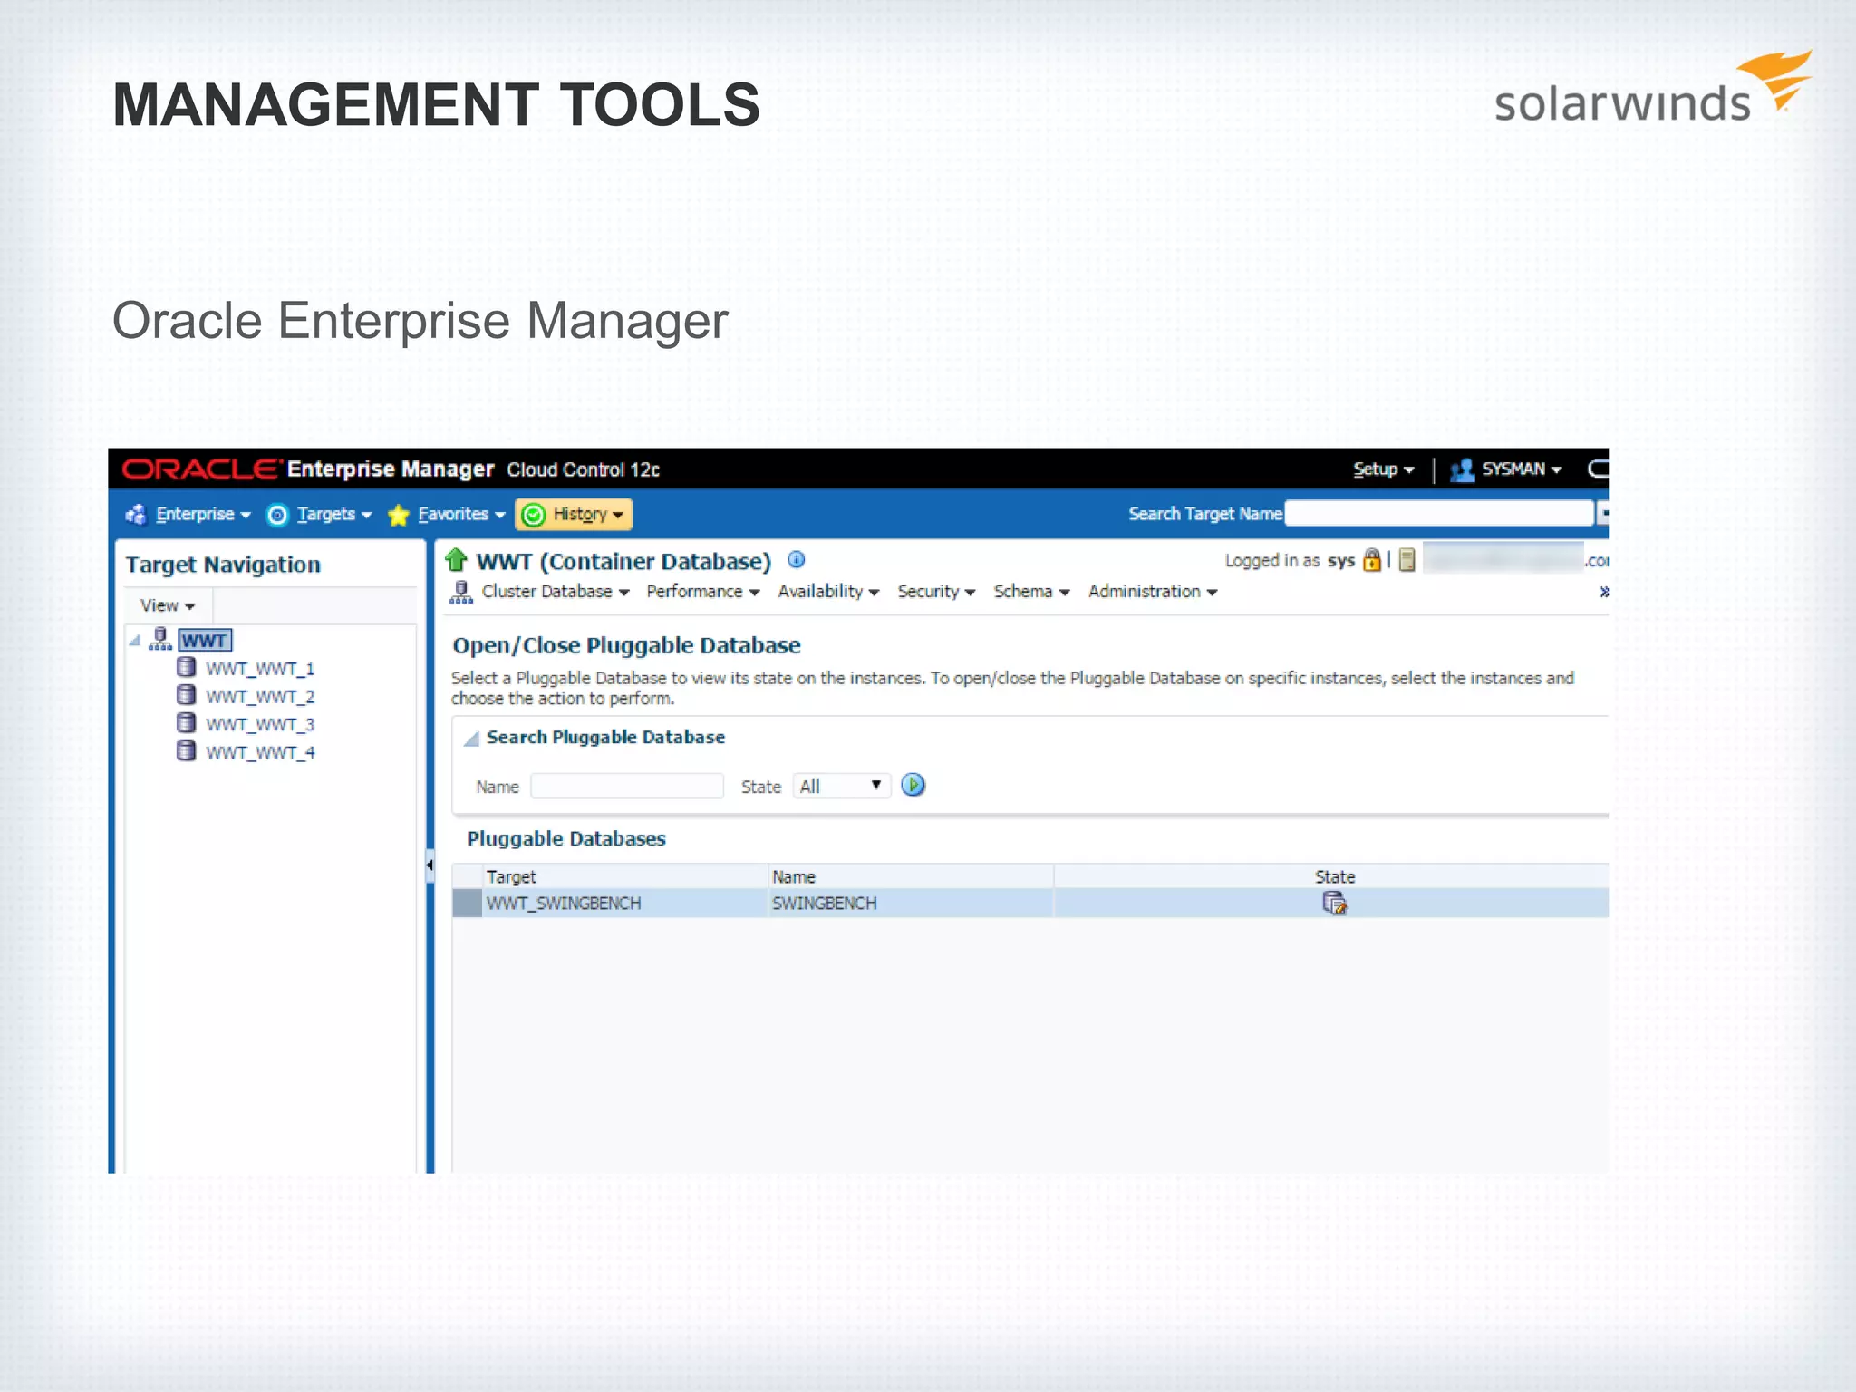
Task: Click the green up-status arrow icon
Action: pyautogui.click(x=457, y=560)
